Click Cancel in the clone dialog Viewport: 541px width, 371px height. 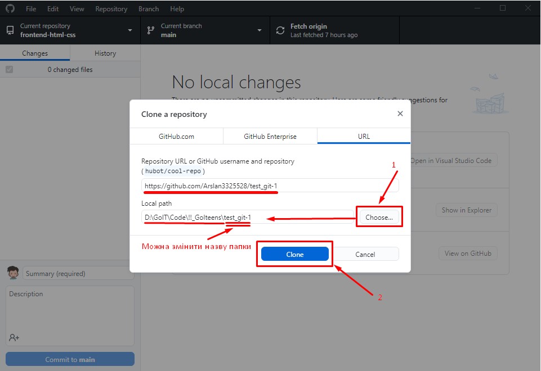365,254
